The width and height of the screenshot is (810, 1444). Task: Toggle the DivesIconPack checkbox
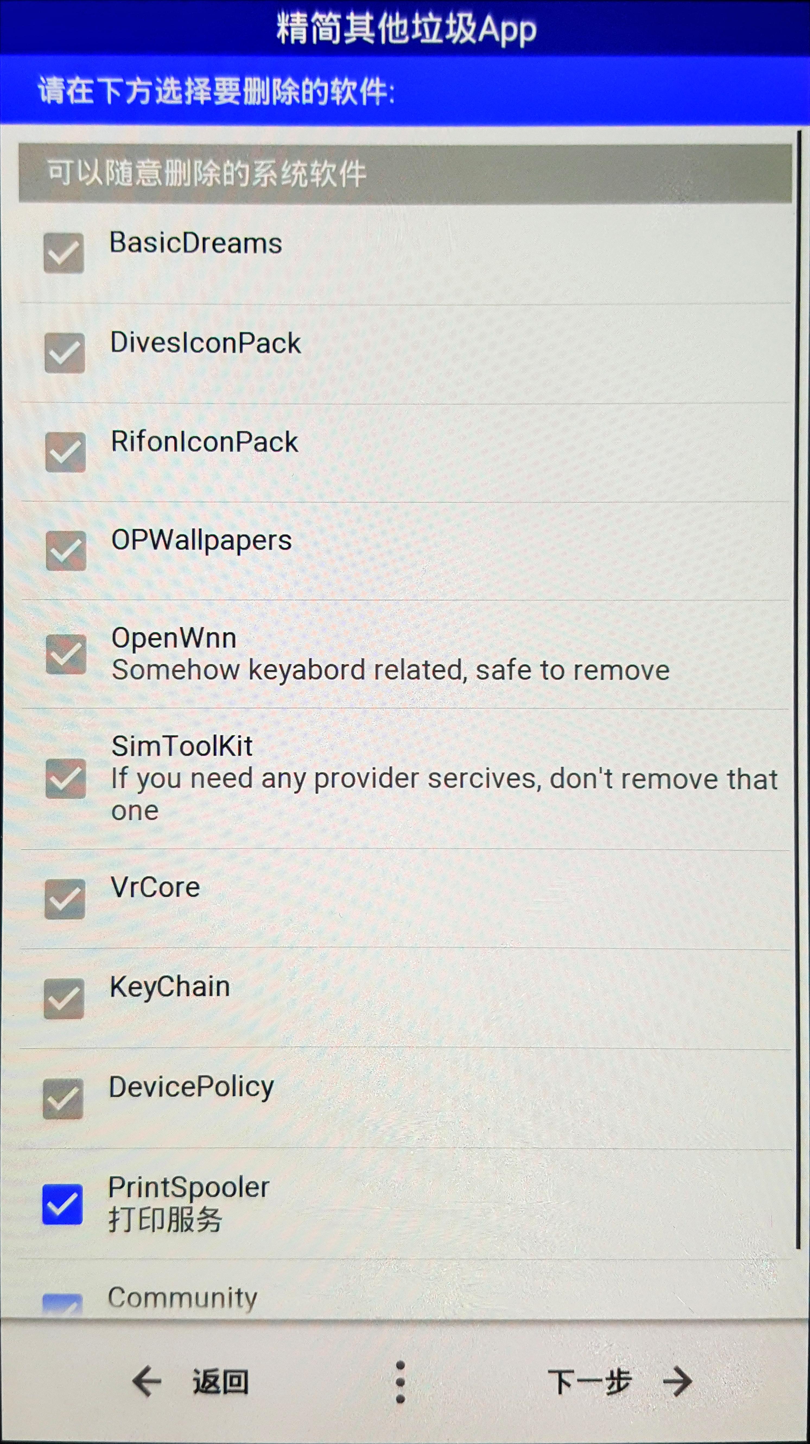point(65,353)
